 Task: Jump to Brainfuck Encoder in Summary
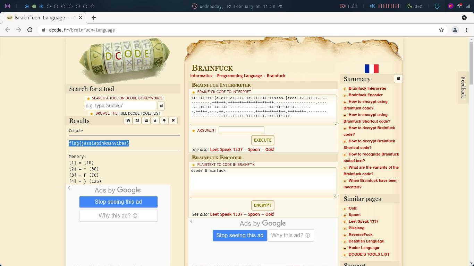(x=366, y=95)
